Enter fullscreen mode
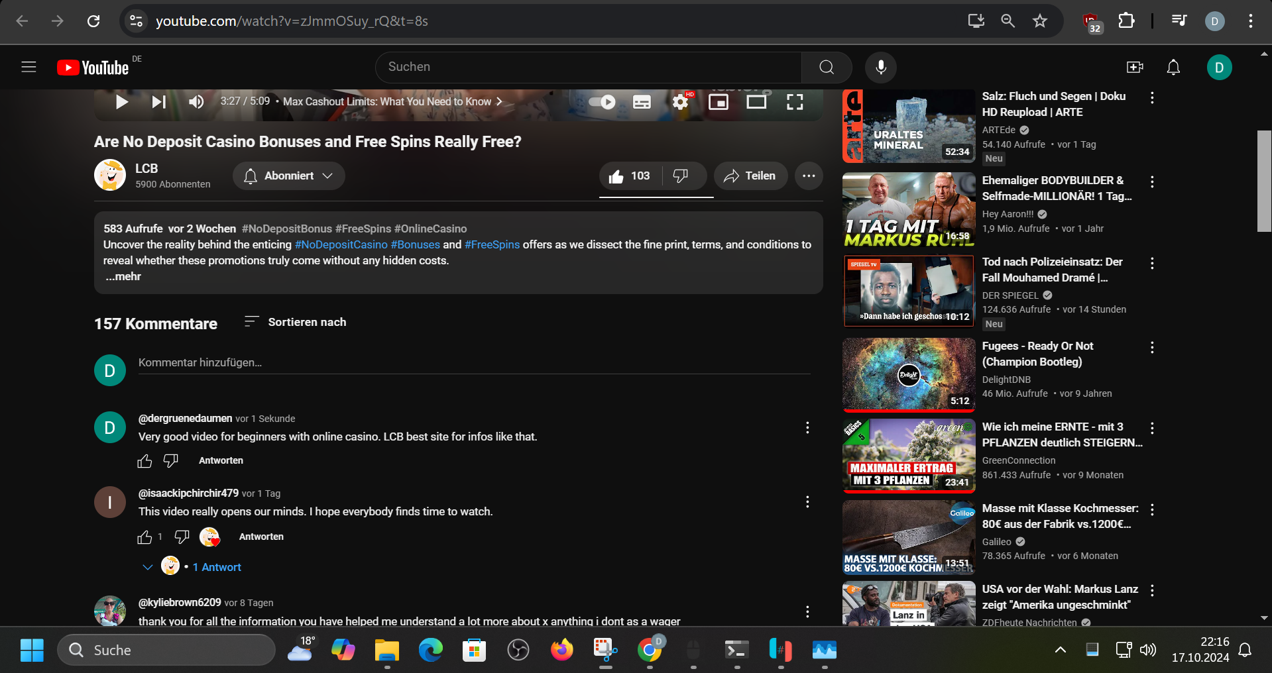Image resolution: width=1272 pixels, height=673 pixels. (x=795, y=102)
